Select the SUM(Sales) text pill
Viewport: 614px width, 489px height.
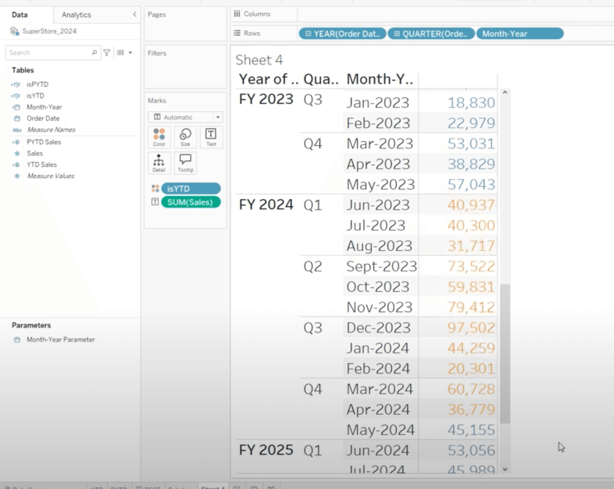tap(191, 202)
